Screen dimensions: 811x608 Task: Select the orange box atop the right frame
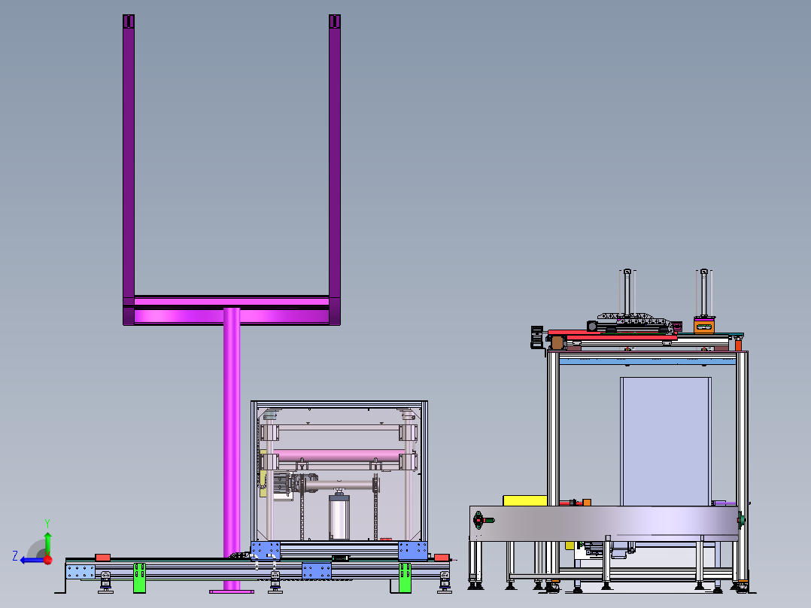pyautogui.click(x=704, y=326)
